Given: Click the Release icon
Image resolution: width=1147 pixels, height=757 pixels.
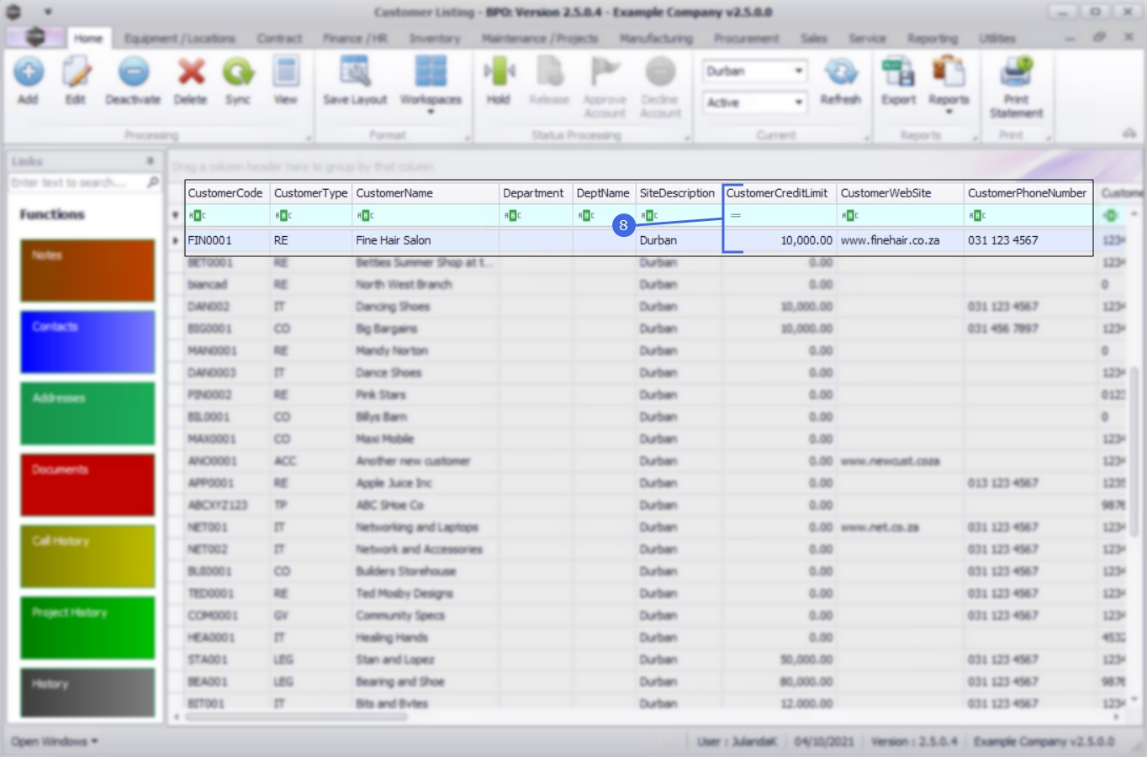Looking at the screenshot, I should coord(549,72).
